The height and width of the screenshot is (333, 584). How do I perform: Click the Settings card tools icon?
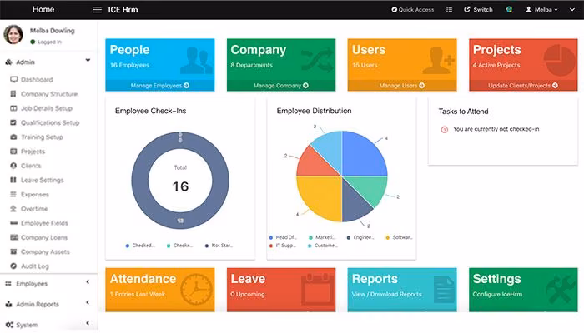561,289
